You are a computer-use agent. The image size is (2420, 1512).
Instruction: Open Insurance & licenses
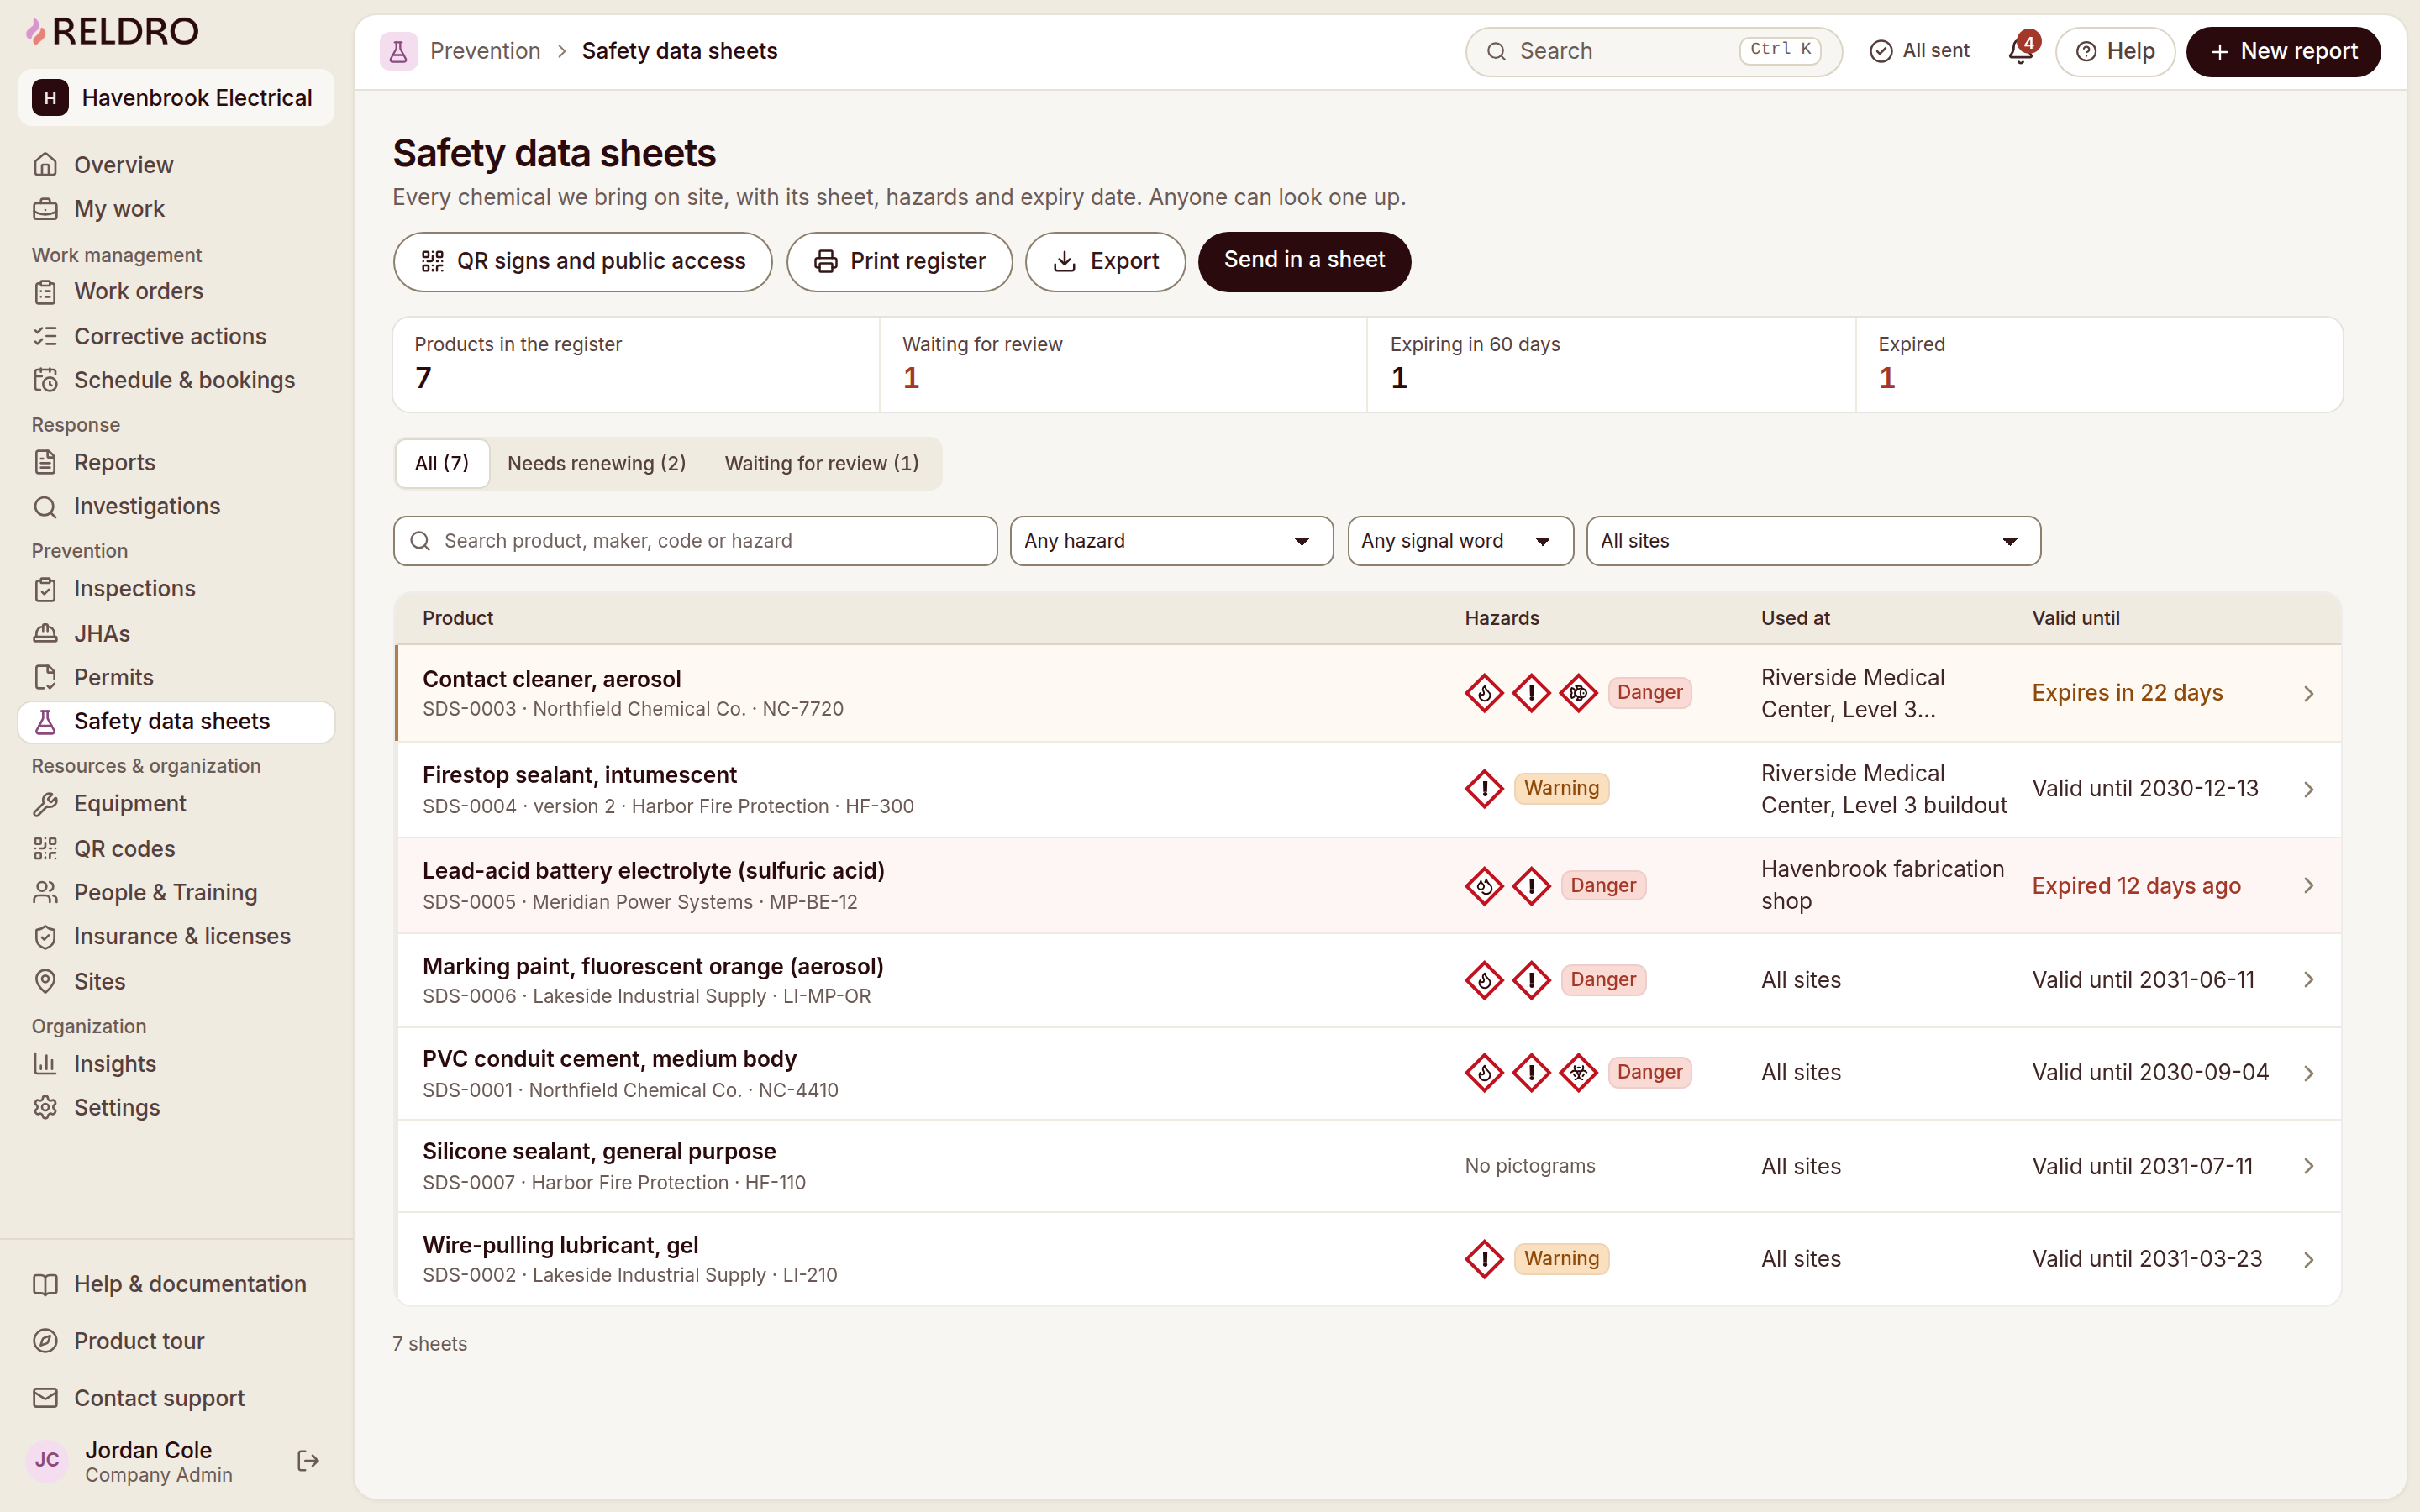coord(176,936)
